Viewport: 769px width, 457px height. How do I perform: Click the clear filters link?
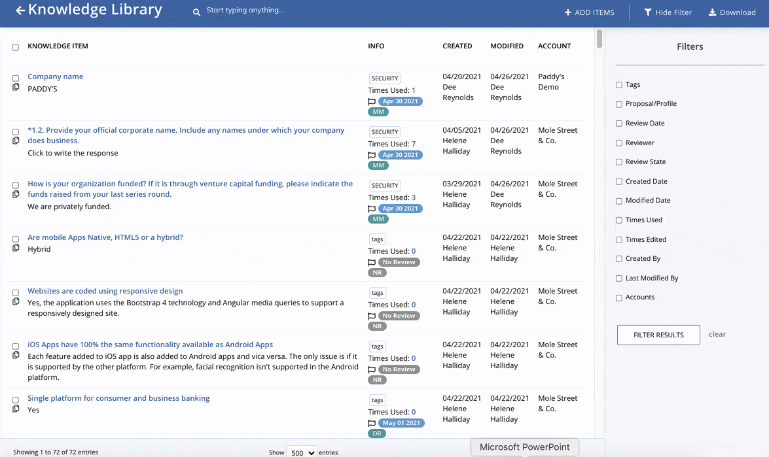coord(717,334)
